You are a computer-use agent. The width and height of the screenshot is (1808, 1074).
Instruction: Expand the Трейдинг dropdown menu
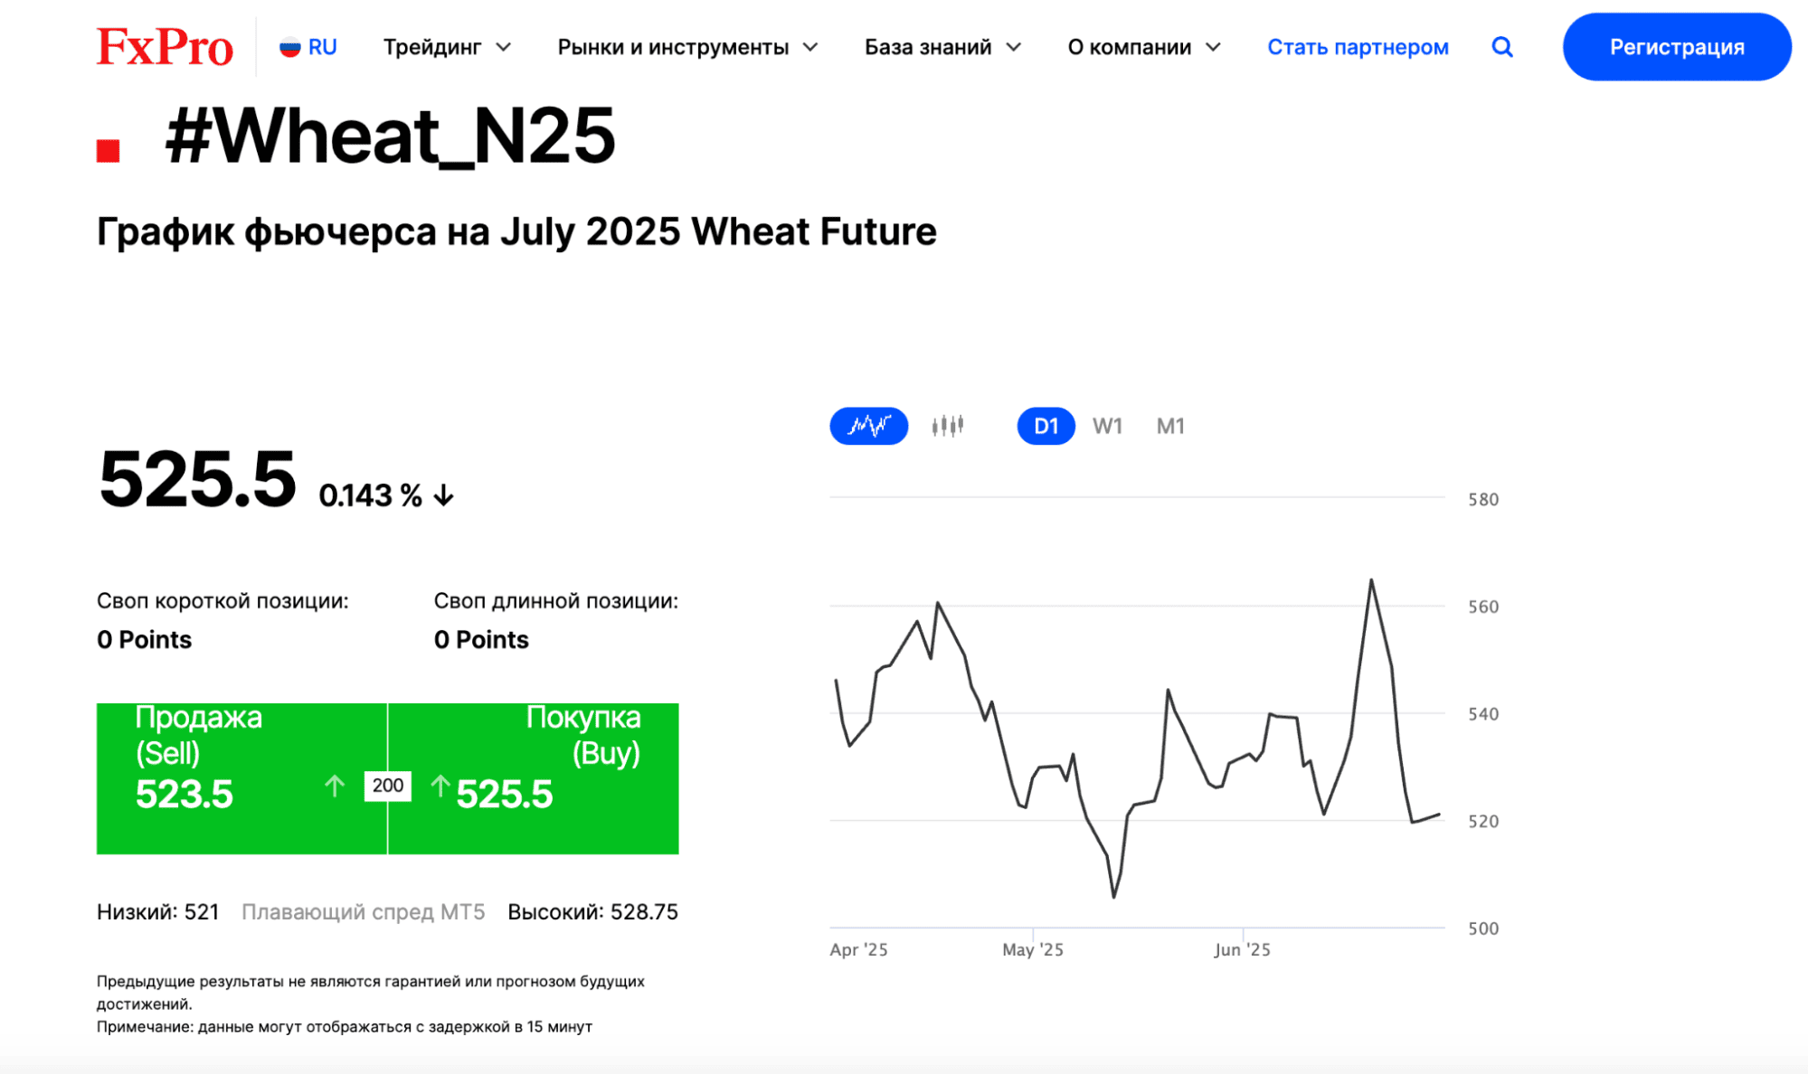pos(447,47)
